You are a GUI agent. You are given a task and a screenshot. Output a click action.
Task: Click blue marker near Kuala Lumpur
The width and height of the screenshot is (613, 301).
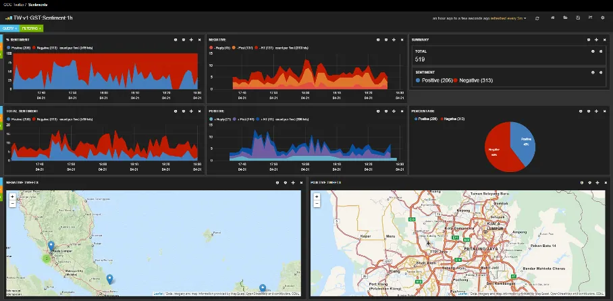(51, 246)
